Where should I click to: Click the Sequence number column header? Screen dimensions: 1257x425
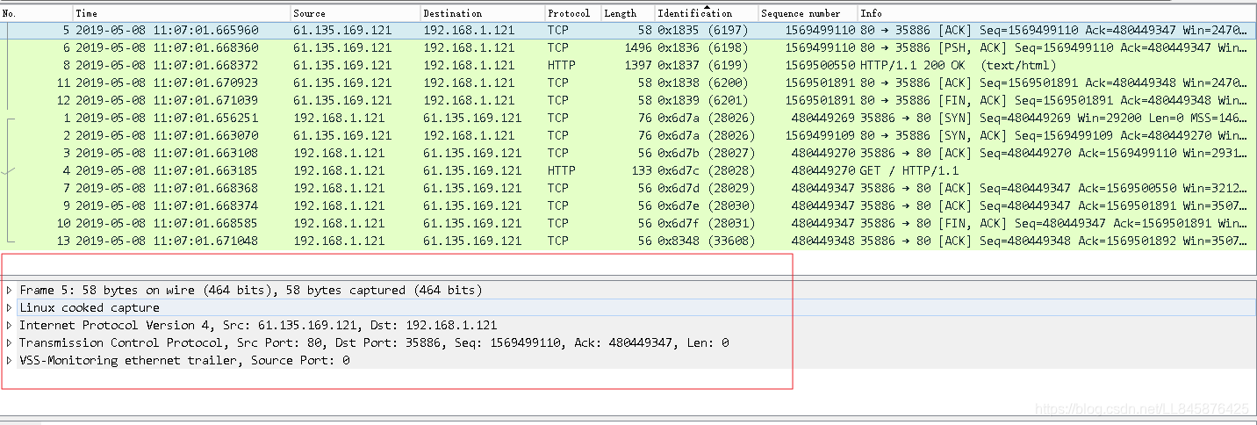point(808,13)
